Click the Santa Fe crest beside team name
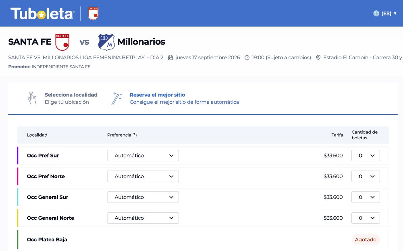Screen dimensions: 403x251 (62, 42)
